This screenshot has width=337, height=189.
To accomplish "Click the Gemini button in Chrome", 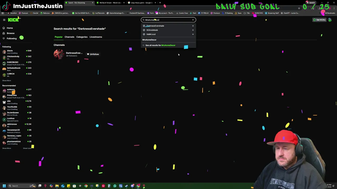I will click(311, 3).
